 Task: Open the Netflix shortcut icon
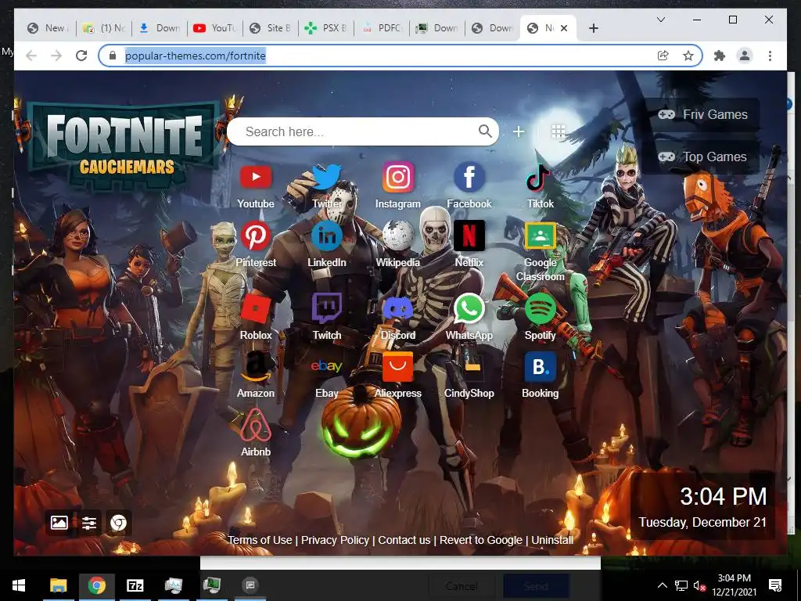(x=469, y=236)
